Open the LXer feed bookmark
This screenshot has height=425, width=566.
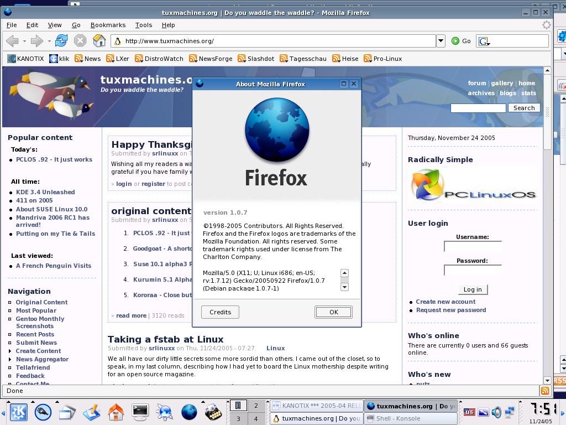[117, 59]
